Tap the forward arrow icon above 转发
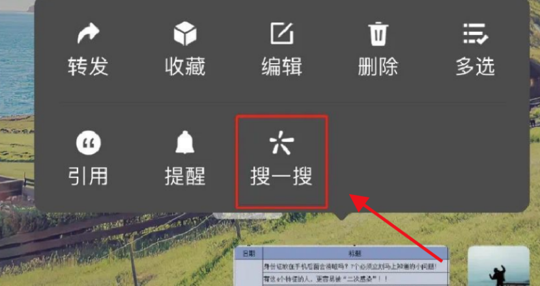Viewport: 540px width, 286px height. (89, 33)
